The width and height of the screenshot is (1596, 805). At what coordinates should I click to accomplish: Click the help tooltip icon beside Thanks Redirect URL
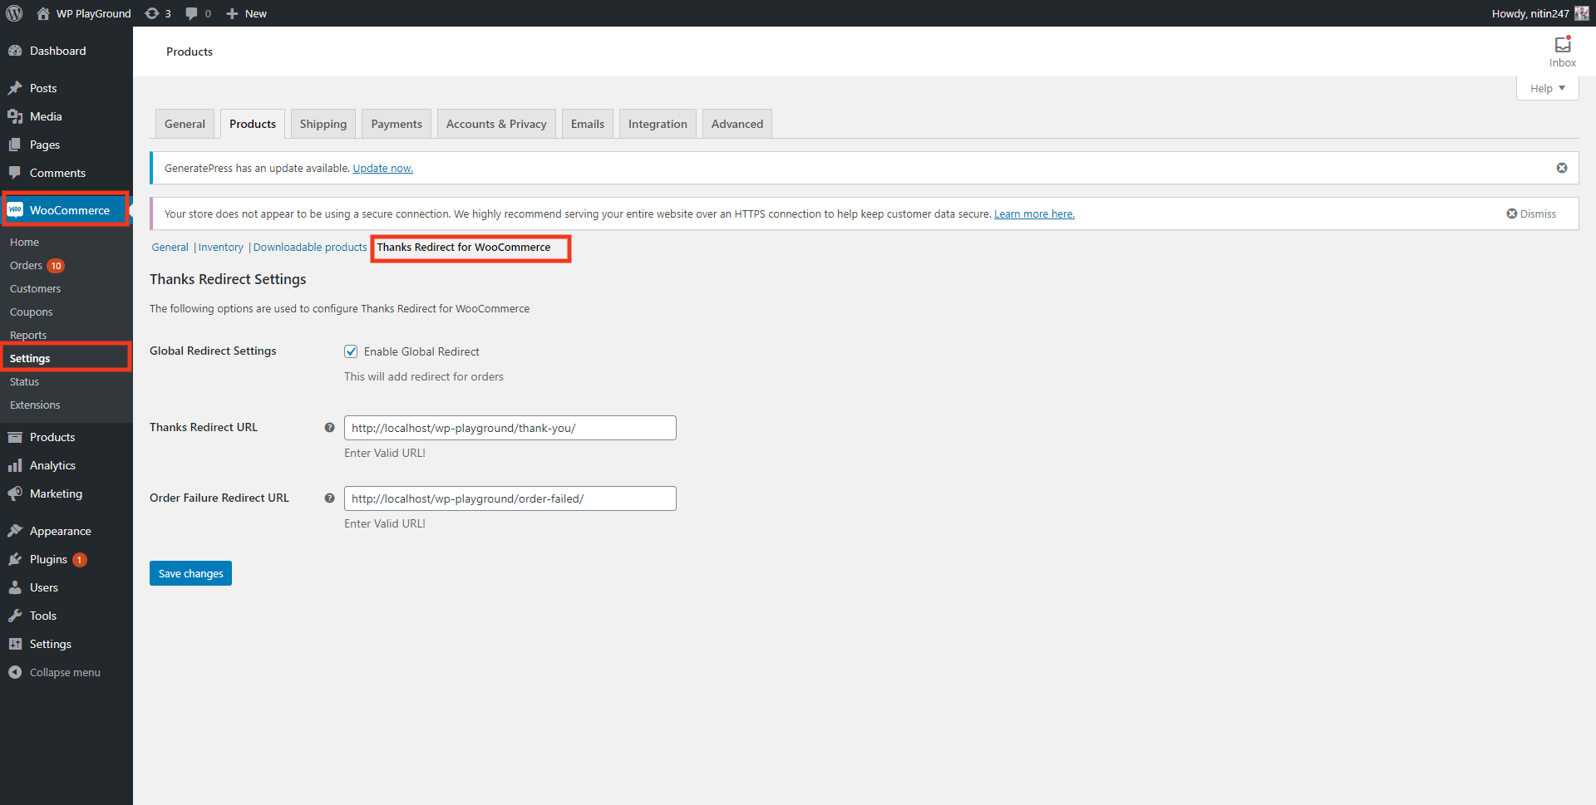coord(329,428)
